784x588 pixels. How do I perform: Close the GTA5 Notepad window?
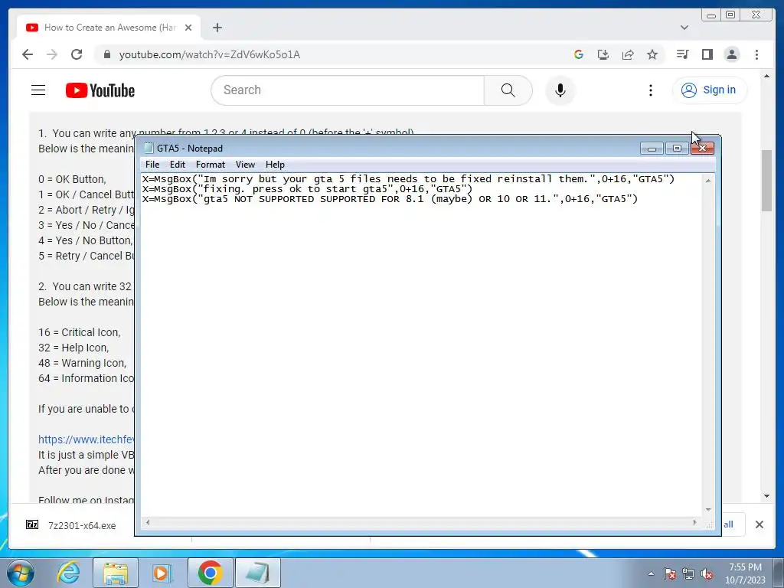pyautogui.click(x=703, y=149)
